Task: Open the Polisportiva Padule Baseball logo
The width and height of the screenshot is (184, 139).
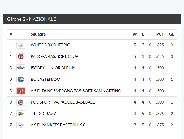Action: point(21,102)
